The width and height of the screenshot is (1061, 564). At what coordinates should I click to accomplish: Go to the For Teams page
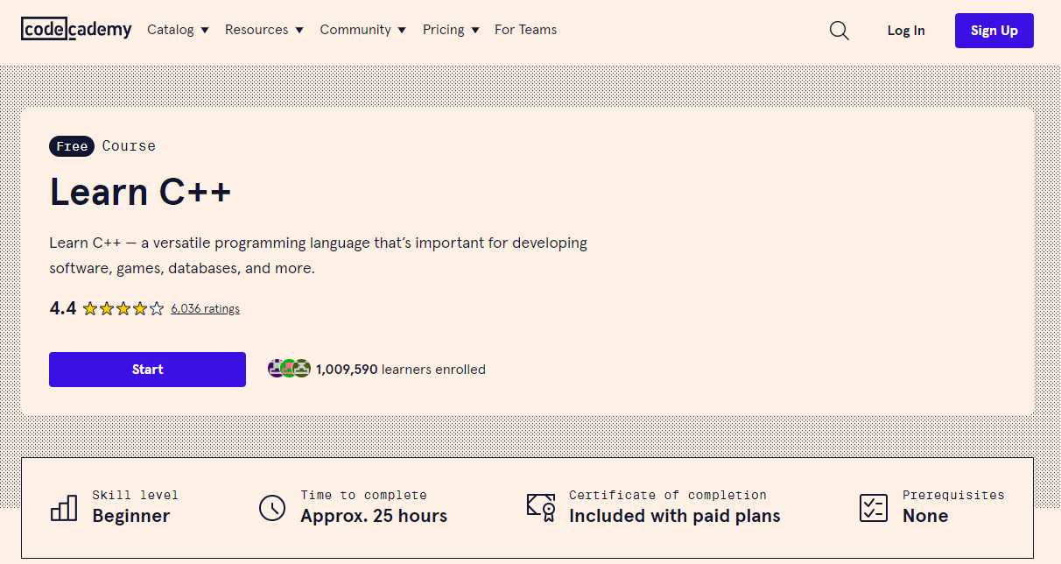(x=525, y=30)
